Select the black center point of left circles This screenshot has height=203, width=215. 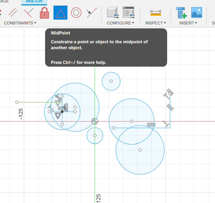click(x=62, y=112)
